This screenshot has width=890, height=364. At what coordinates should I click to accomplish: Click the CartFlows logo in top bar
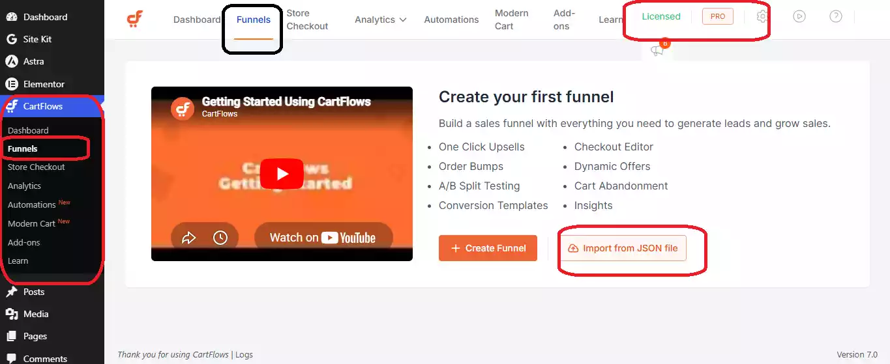click(134, 19)
